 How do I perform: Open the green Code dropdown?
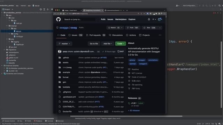click(120, 44)
